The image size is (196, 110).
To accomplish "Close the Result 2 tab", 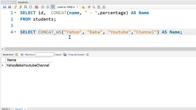I will click(25, 109).
